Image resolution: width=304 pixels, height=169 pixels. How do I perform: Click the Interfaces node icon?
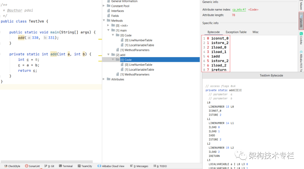(x=109, y=11)
